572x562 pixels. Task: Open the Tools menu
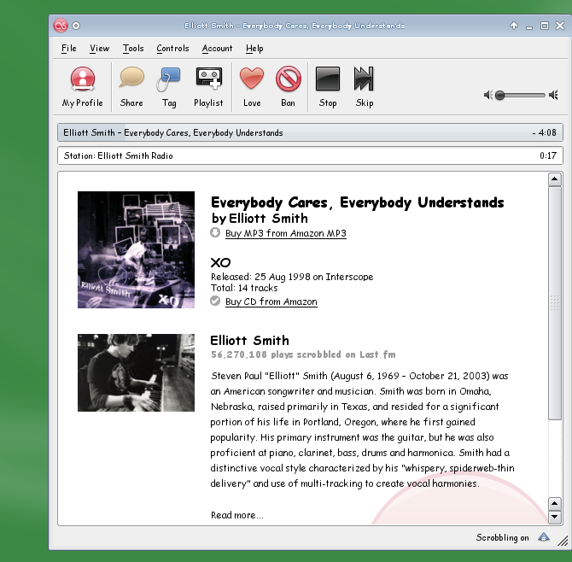(x=133, y=48)
